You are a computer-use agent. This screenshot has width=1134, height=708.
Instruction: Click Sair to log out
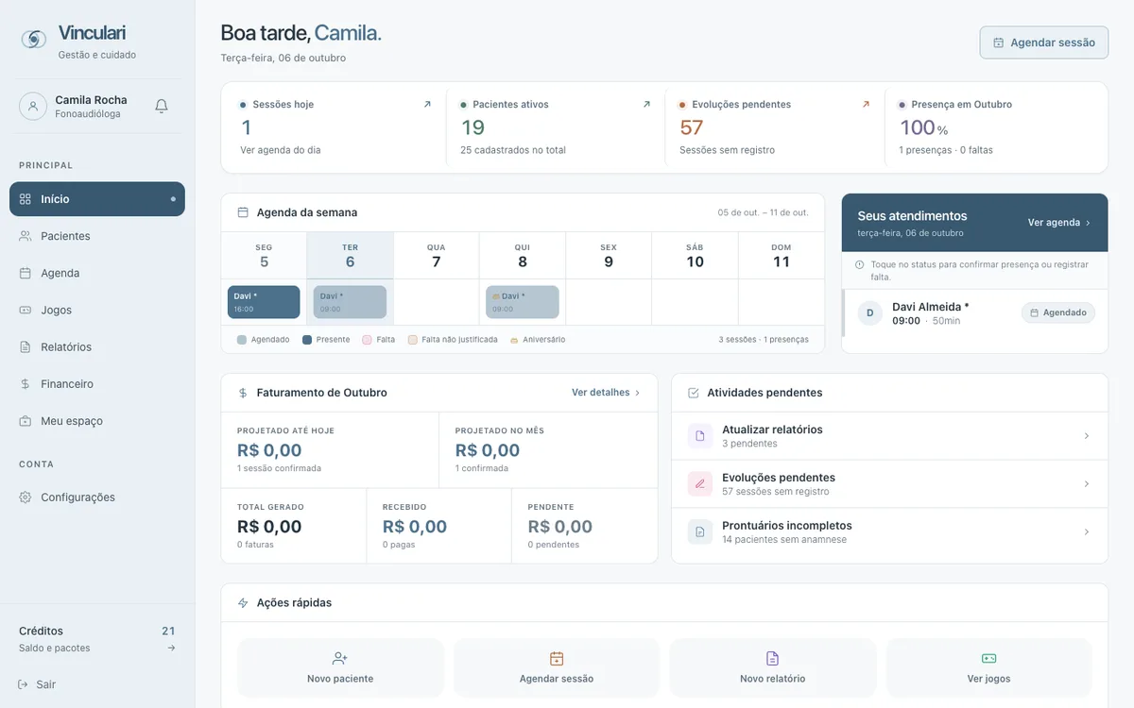pyautogui.click(x=37, y=684)
